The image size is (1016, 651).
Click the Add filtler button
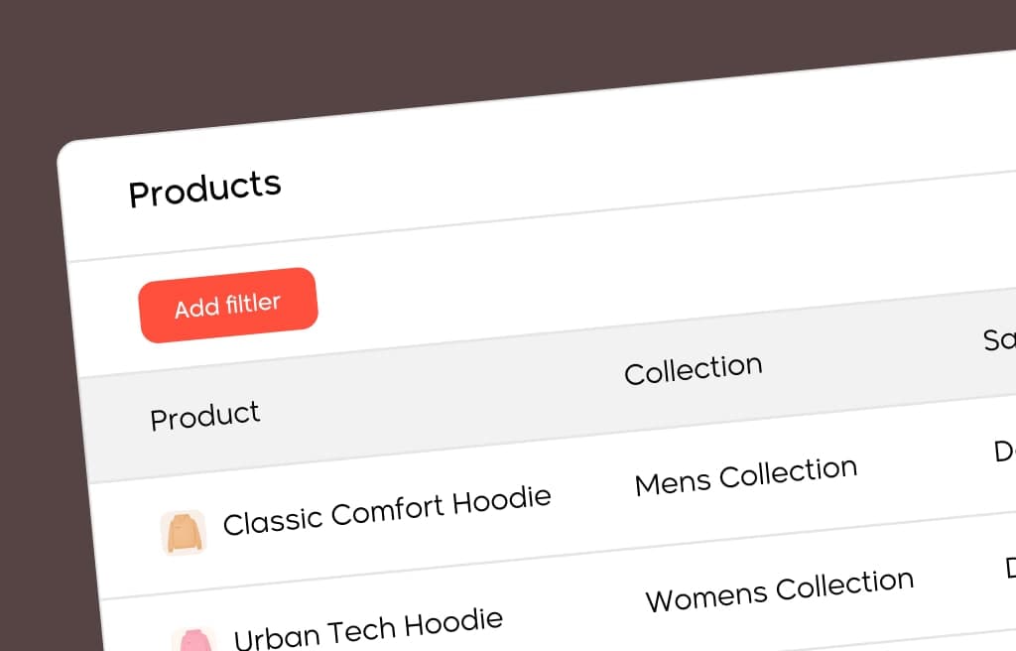(228, 305)
